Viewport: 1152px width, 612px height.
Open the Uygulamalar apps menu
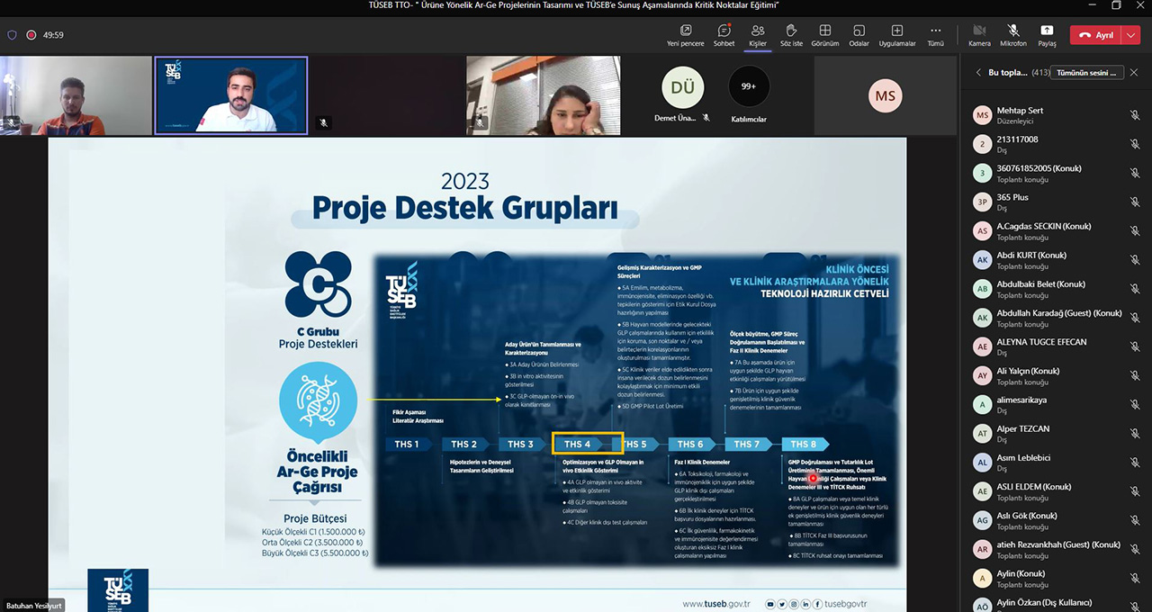896,35
